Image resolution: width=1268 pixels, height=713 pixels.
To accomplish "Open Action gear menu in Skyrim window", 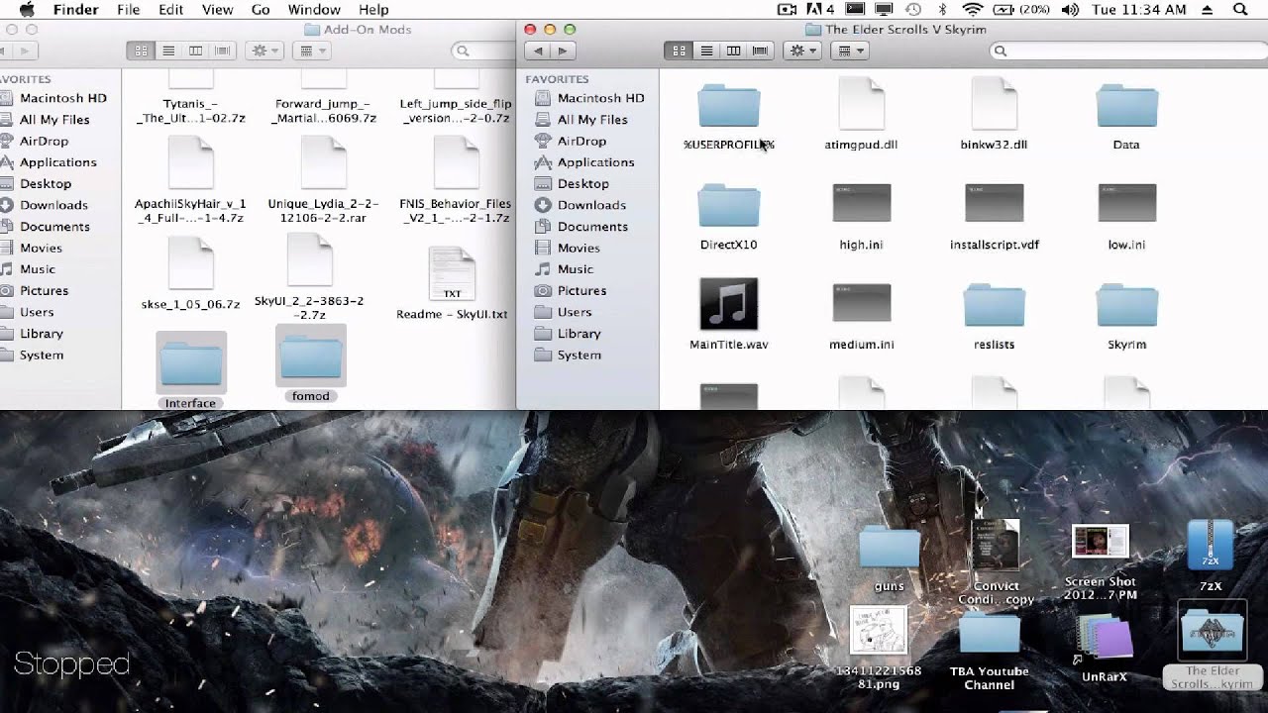I will coord(802,51).
